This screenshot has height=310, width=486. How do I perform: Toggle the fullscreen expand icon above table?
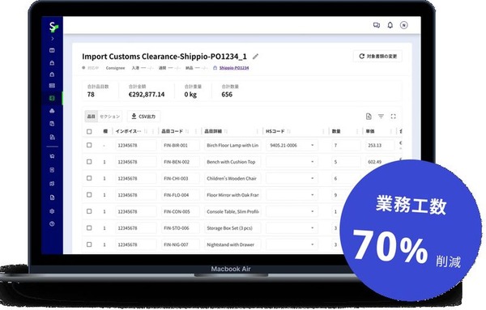[x=394, y=116]
